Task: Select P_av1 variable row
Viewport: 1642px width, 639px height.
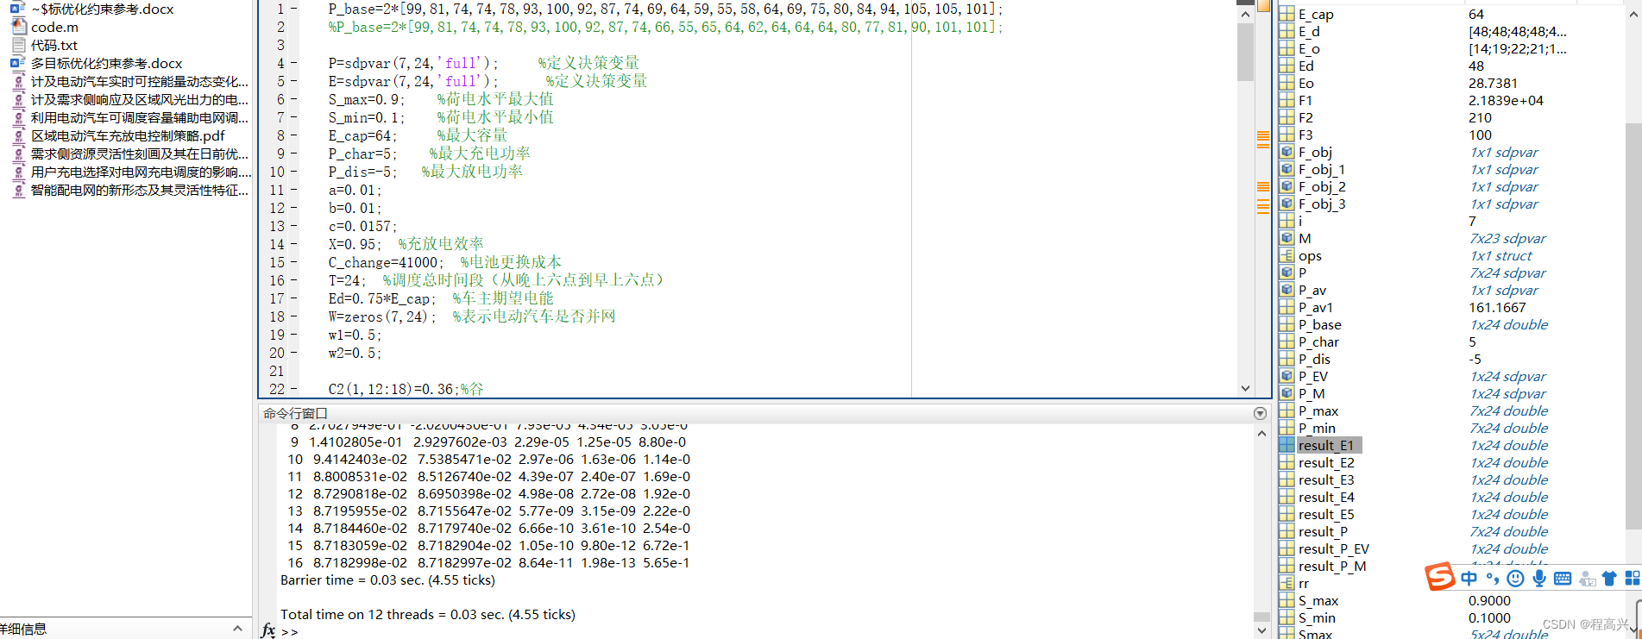Action: tap(1450, 307)
